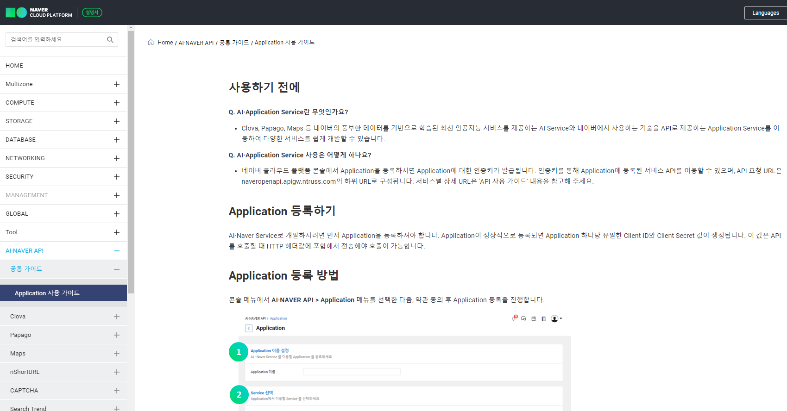Click the 사용하기 전에 heading
The height and width of the screenshot is (411, 787).
264,87
